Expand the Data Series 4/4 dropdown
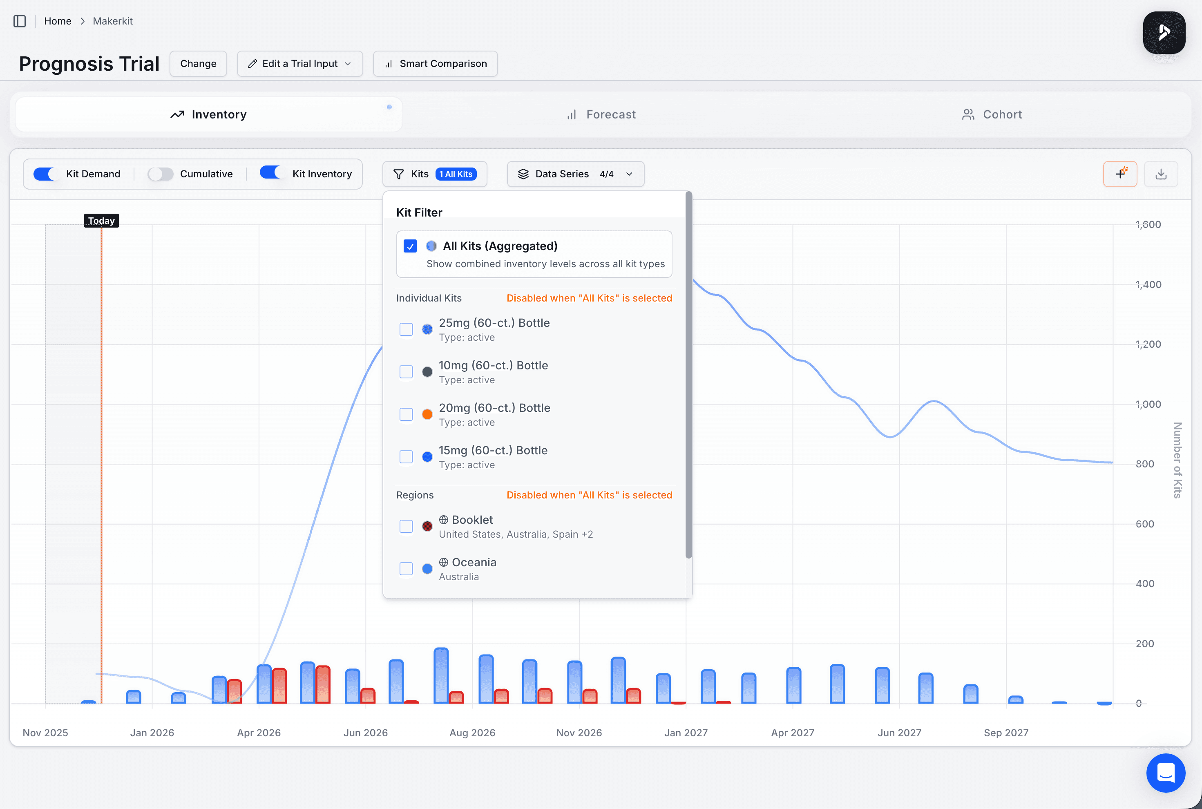Image resolution: width=1202 pixels, height=809 pixels. [x=575, y=174]
